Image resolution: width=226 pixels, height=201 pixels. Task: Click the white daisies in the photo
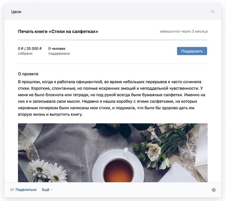[46, 171]
